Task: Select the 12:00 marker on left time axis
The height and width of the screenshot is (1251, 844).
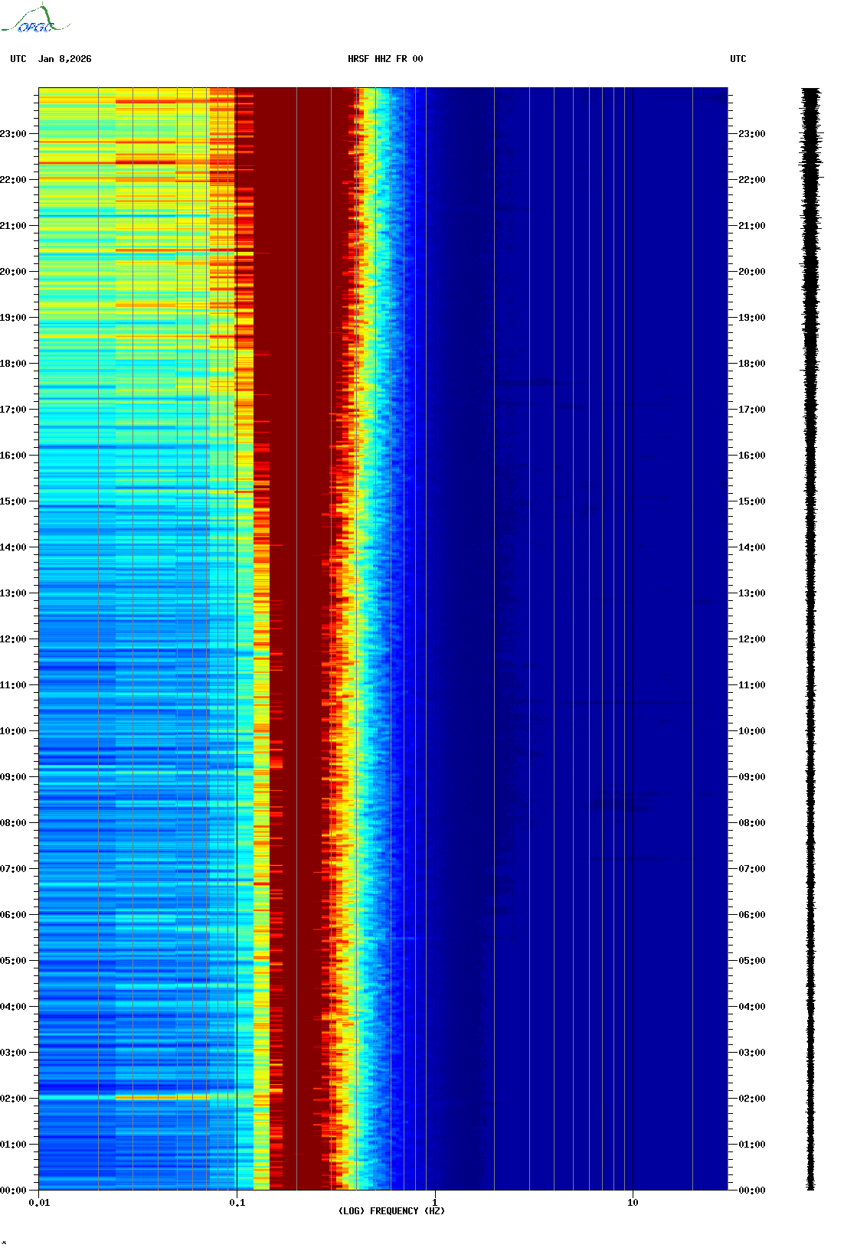Action: point(13,639)
